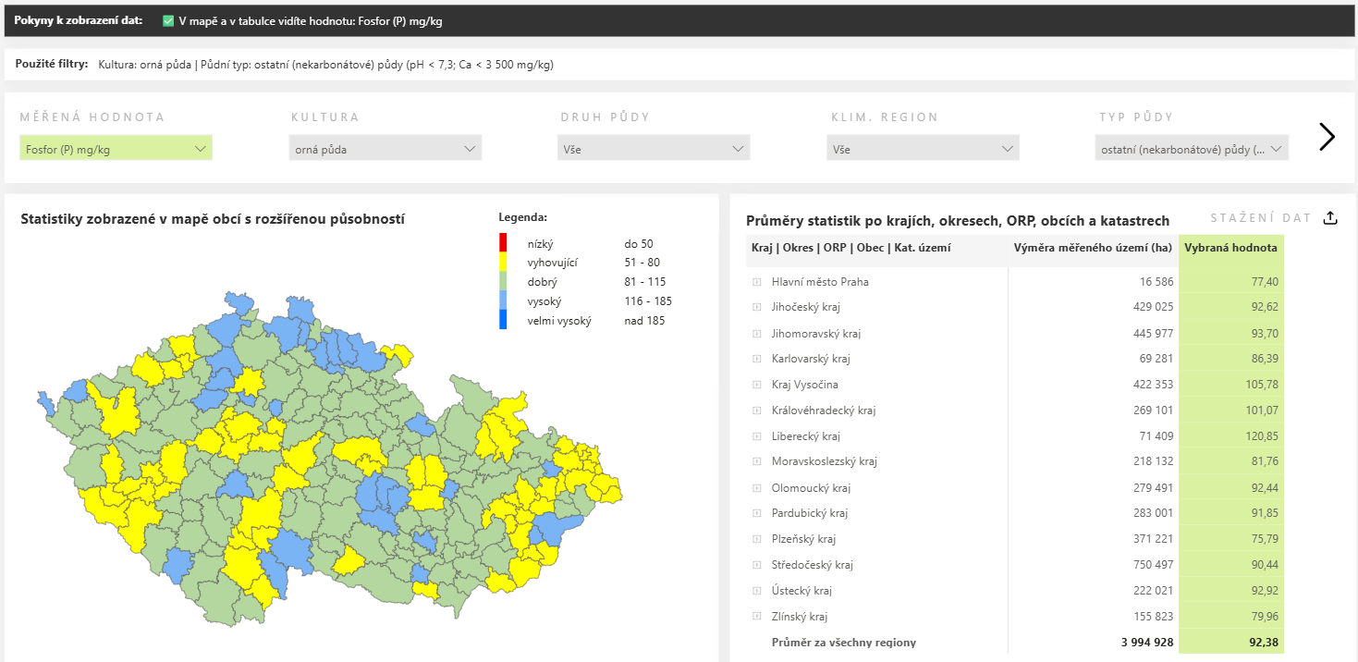This screenshot has height=662, width=1358.
Task: Click the Použité filtry description text
Action: coord(325,65)
